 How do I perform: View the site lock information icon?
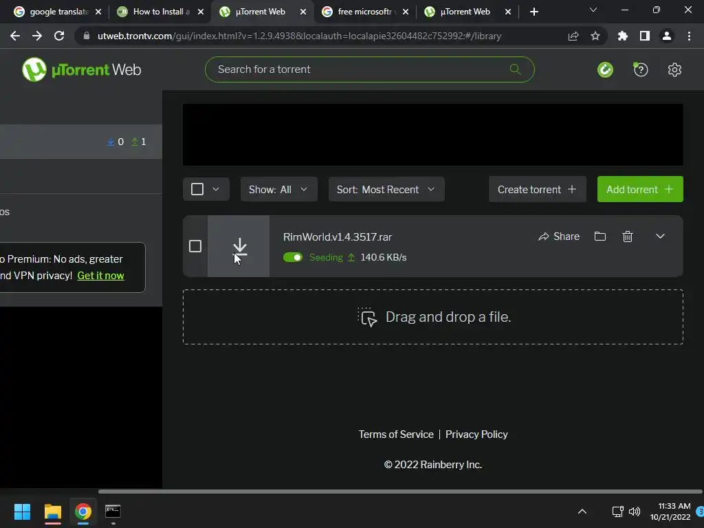tap(87, 36)
